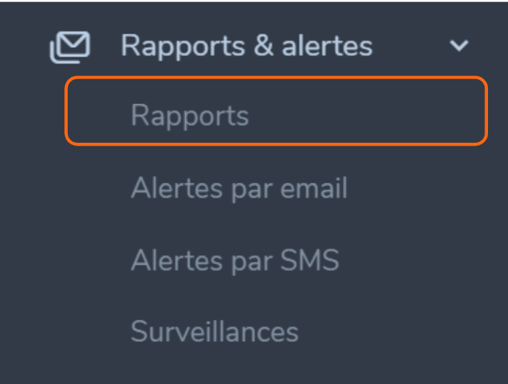Select the orange-outlined Rapports entry

pos(276,111)
